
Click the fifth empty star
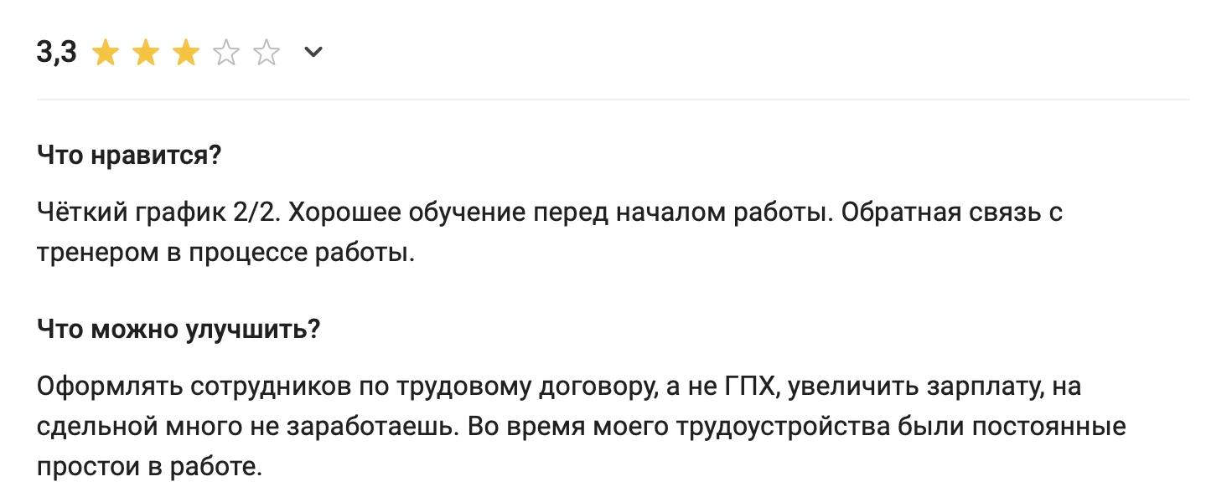click(x=267, y=54)
